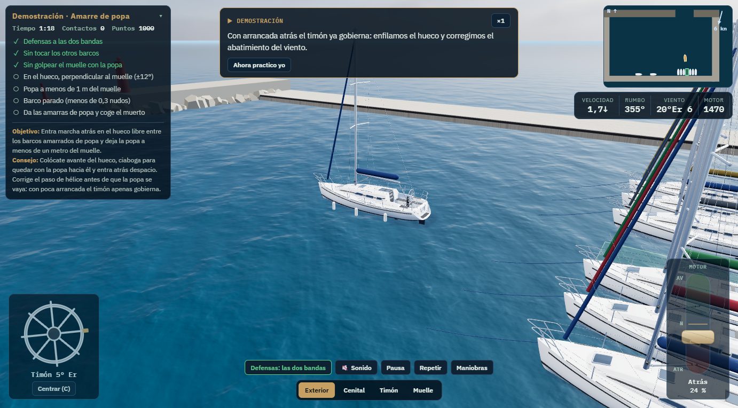Image resolution: width=738 pixels, height=408 pixels.
Task: Click the north indicator on the minimap
Action: pyautogui.click(x=612, y=11)
